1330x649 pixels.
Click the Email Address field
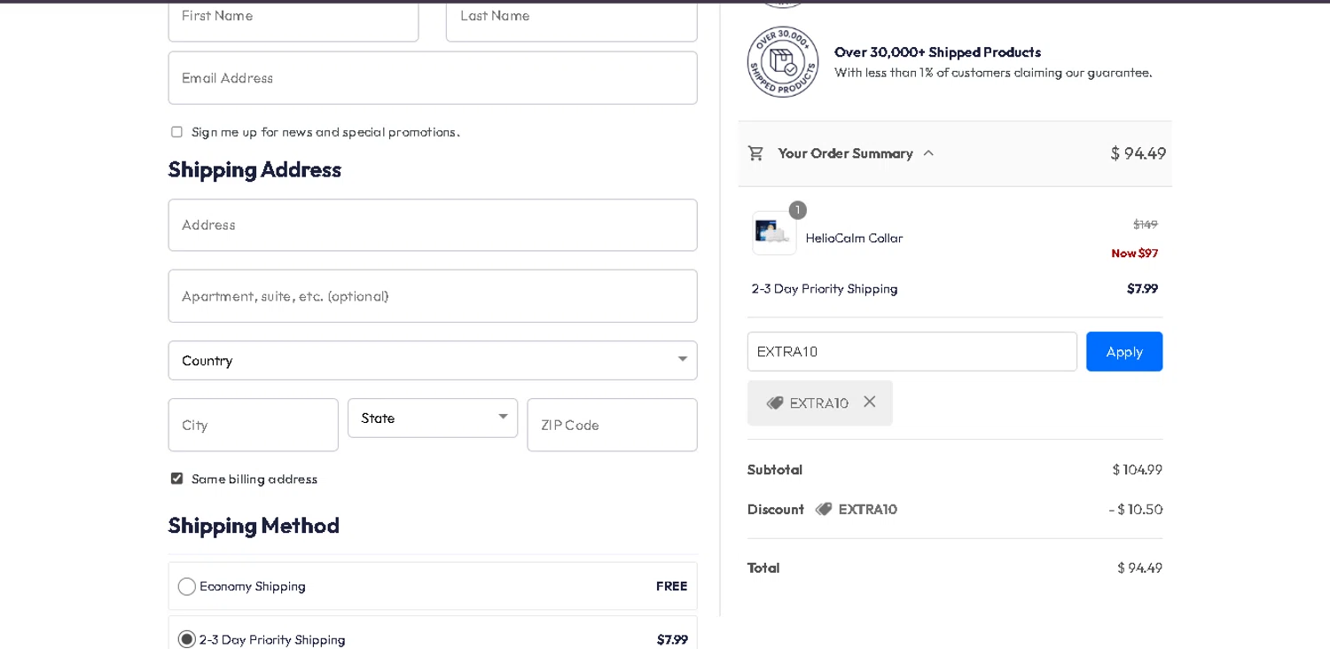click(x=433, y=78)
